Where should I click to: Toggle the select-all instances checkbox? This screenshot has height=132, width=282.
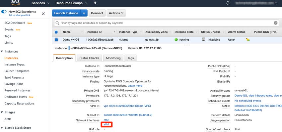(56, 32)
